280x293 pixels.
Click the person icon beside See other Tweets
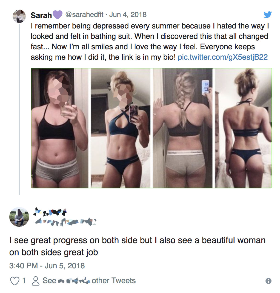click(x=36, y=281)
